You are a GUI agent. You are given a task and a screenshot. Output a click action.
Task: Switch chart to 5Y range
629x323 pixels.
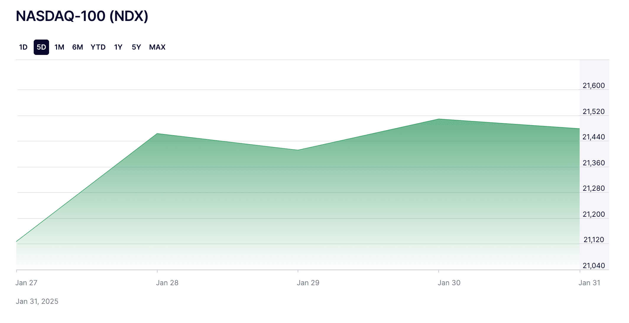(x=136, y=47)
